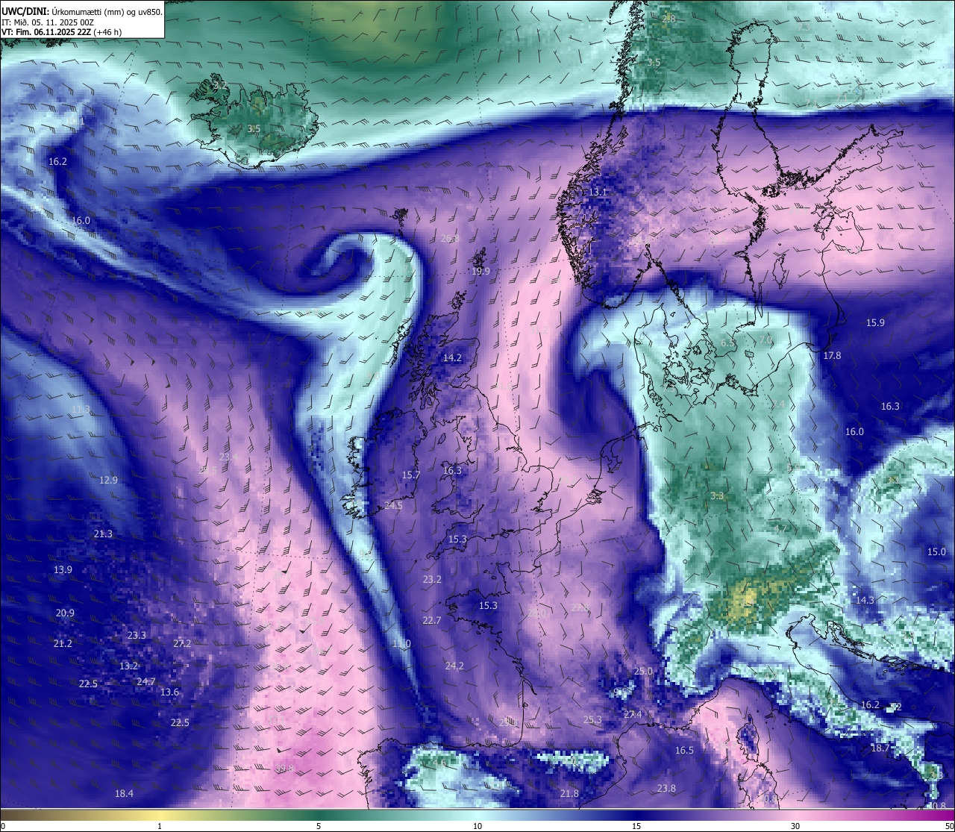
Task: Click the colorbar tick label '30'
Action: point(795,826)
